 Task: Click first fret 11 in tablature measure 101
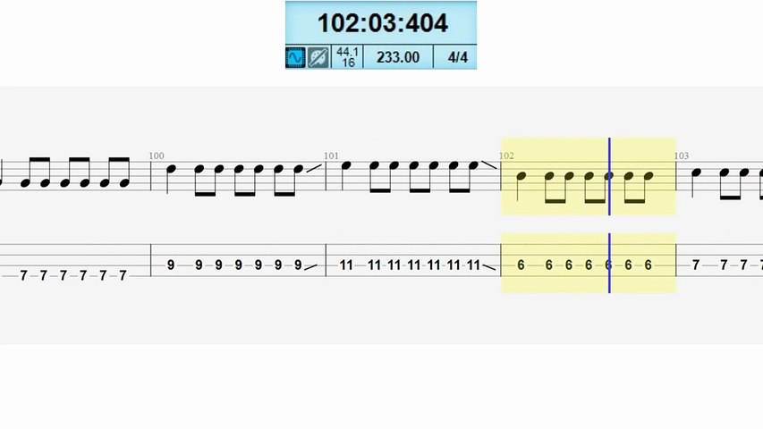(x=346, y=265)
